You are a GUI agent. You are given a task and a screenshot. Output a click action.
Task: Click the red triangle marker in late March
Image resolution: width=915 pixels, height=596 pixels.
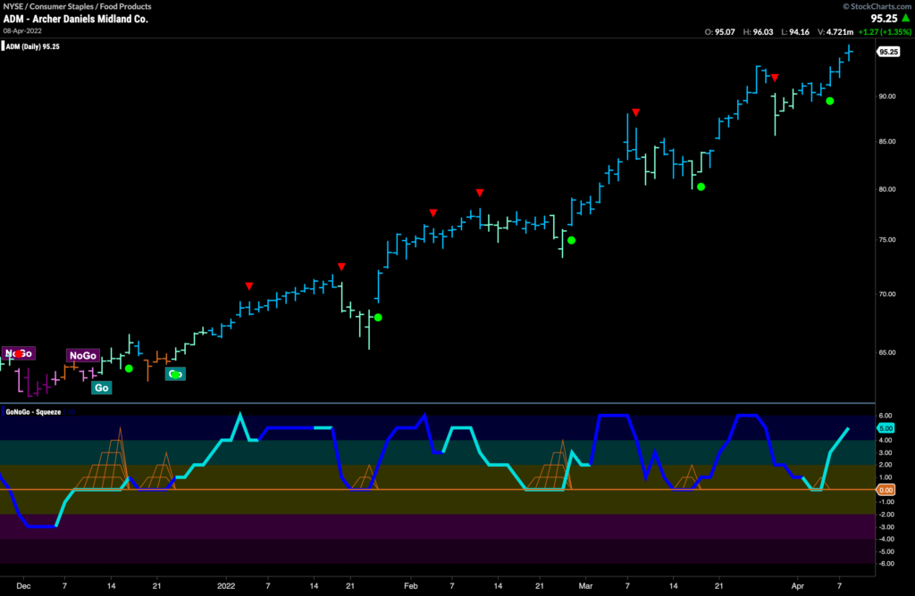775,78
